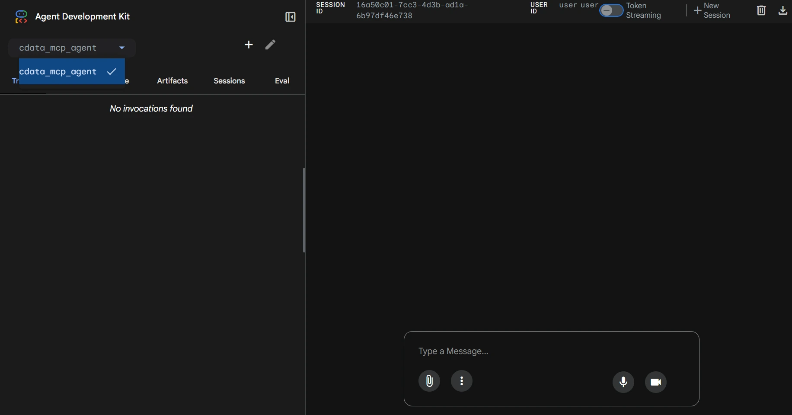The image size is (792, 415).
Task: Start voice input with microphone icon
Action: [x=623, y=382]
